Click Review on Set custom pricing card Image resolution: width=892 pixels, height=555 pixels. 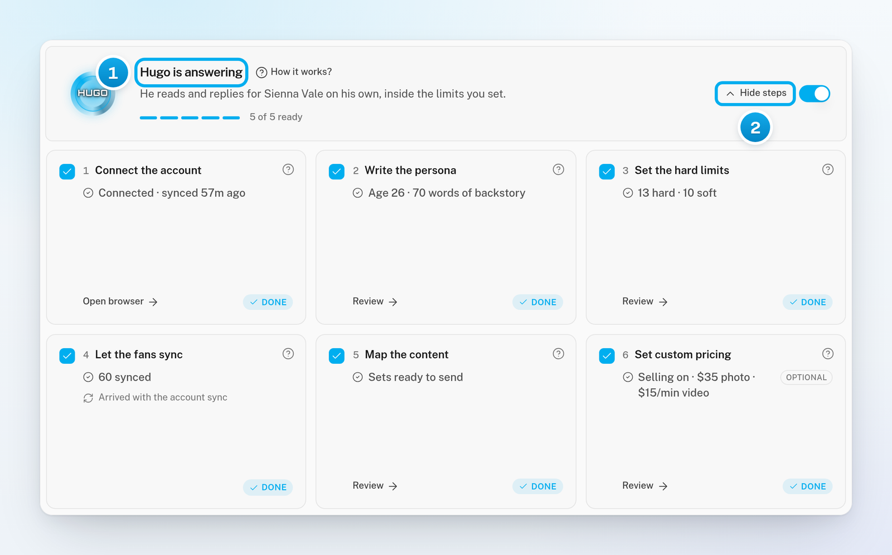pos(645,486)
